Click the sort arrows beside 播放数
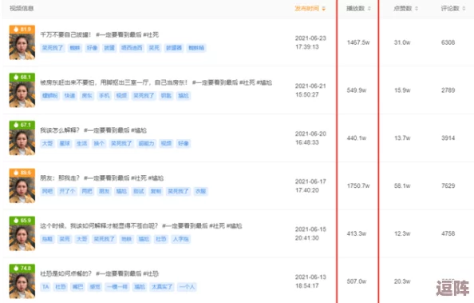The width and height of the screenshot is (474, 303). 369,9
